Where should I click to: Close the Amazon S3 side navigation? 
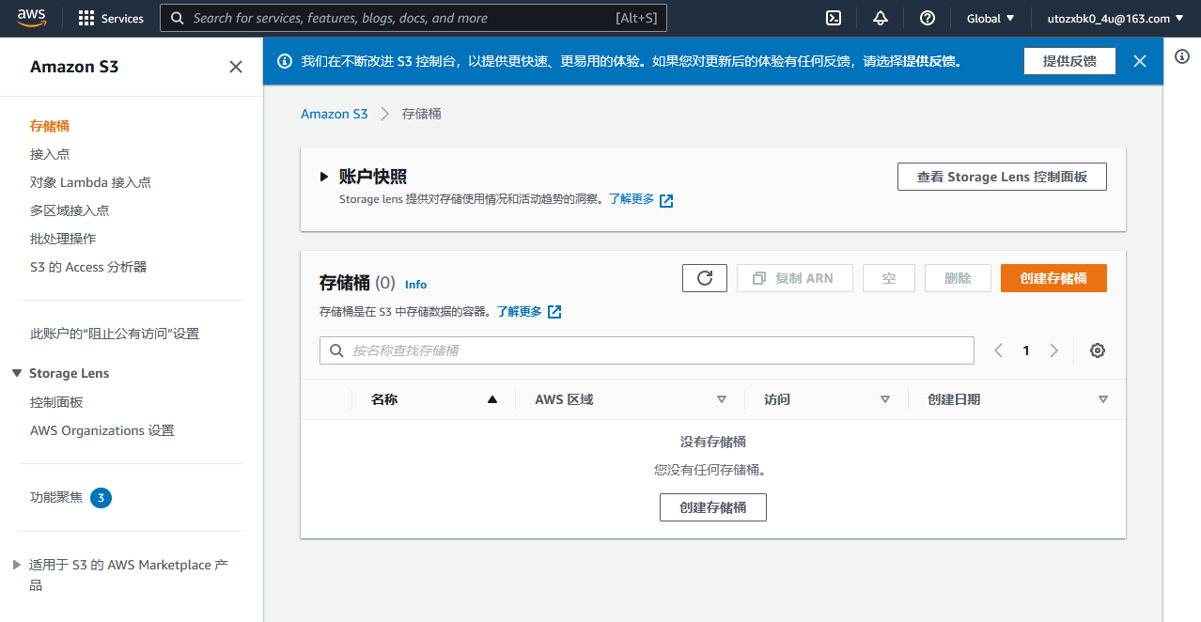pos(236,67)
